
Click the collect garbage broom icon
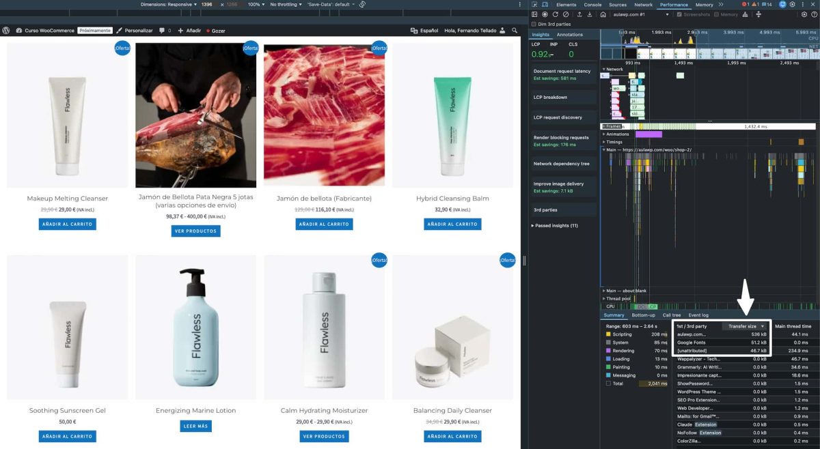tap(745, 14)
